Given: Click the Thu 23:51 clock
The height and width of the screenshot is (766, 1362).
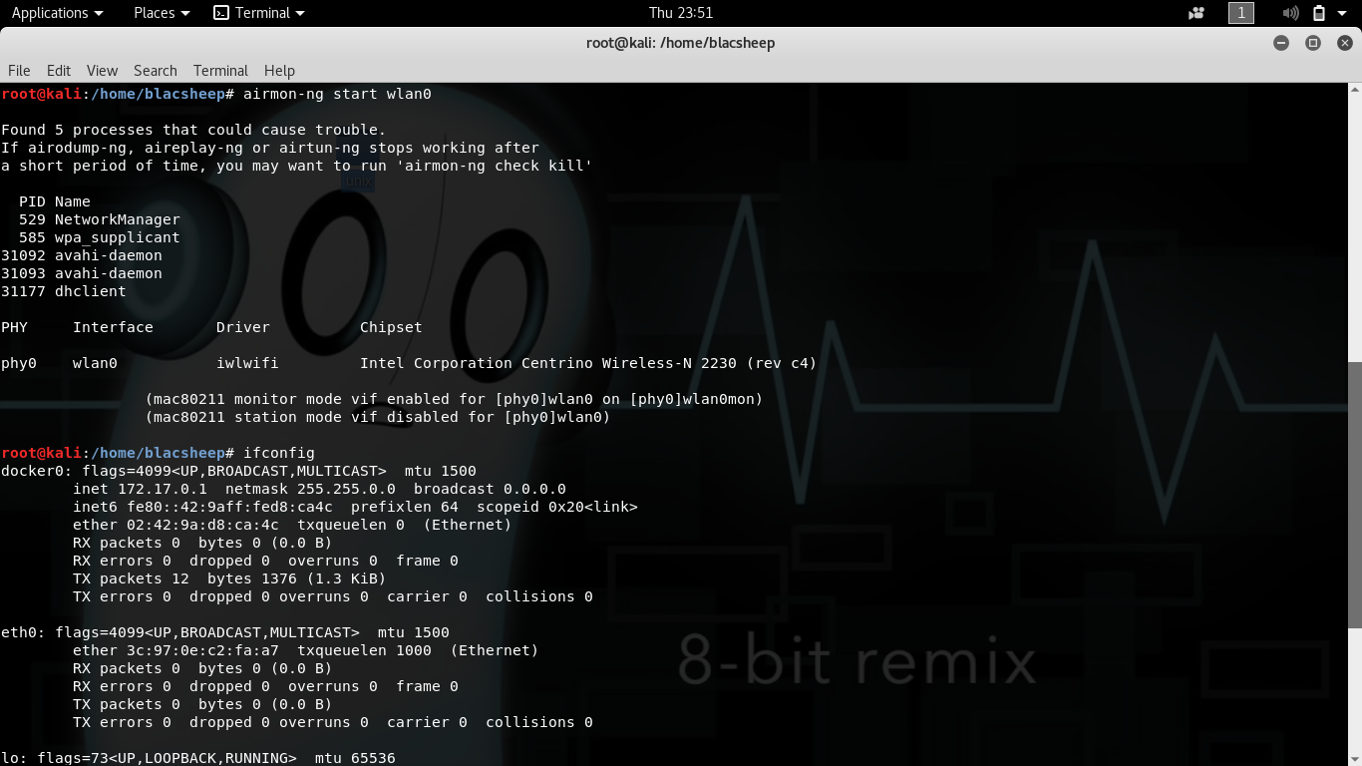Looking at the screenshot, I should click(x=681, y=13).
